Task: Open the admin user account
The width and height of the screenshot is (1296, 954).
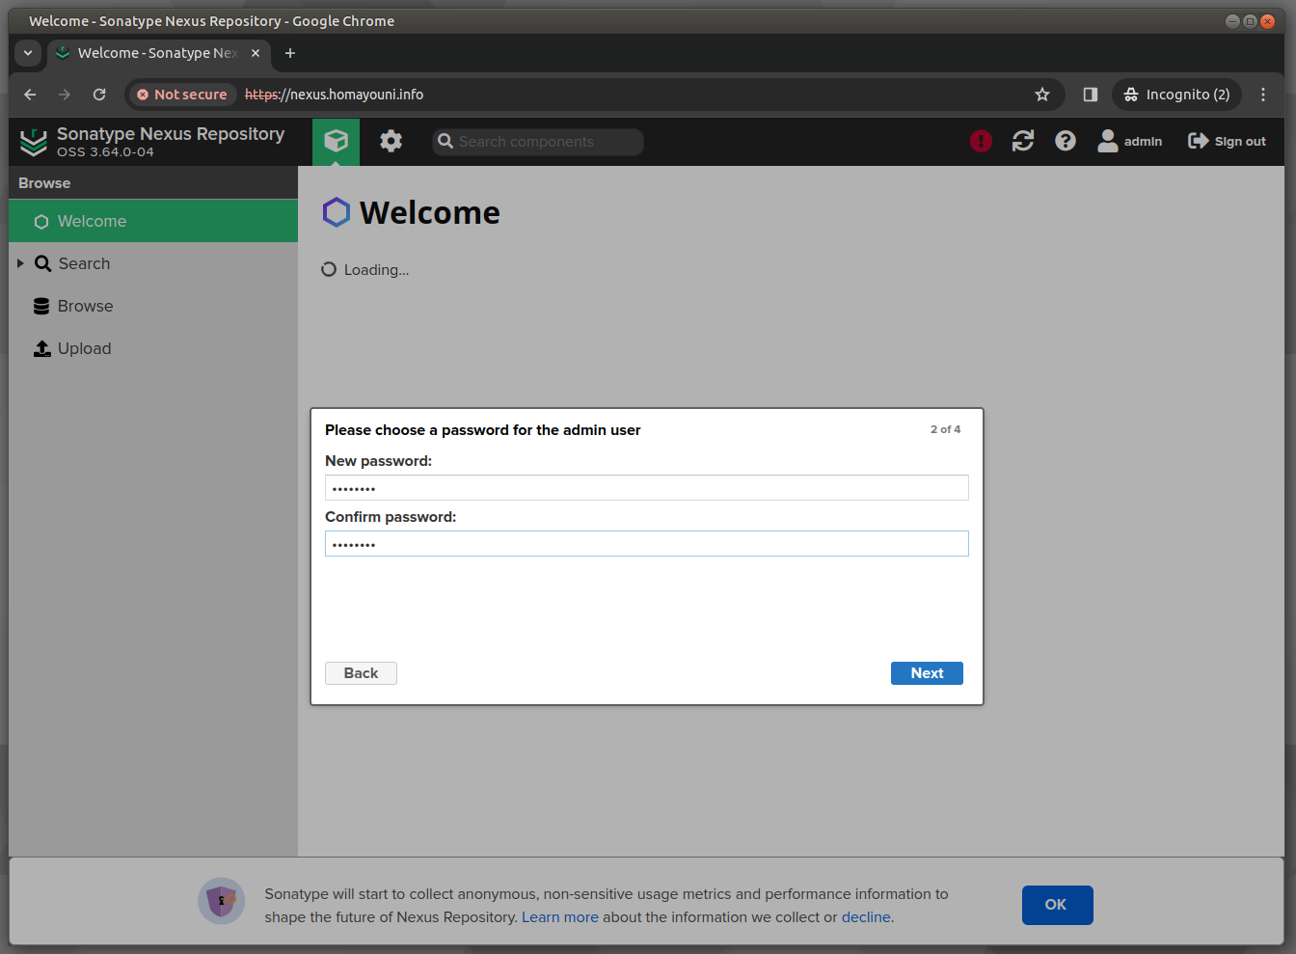Action: pyautogui.click(x=1130, y=142)
